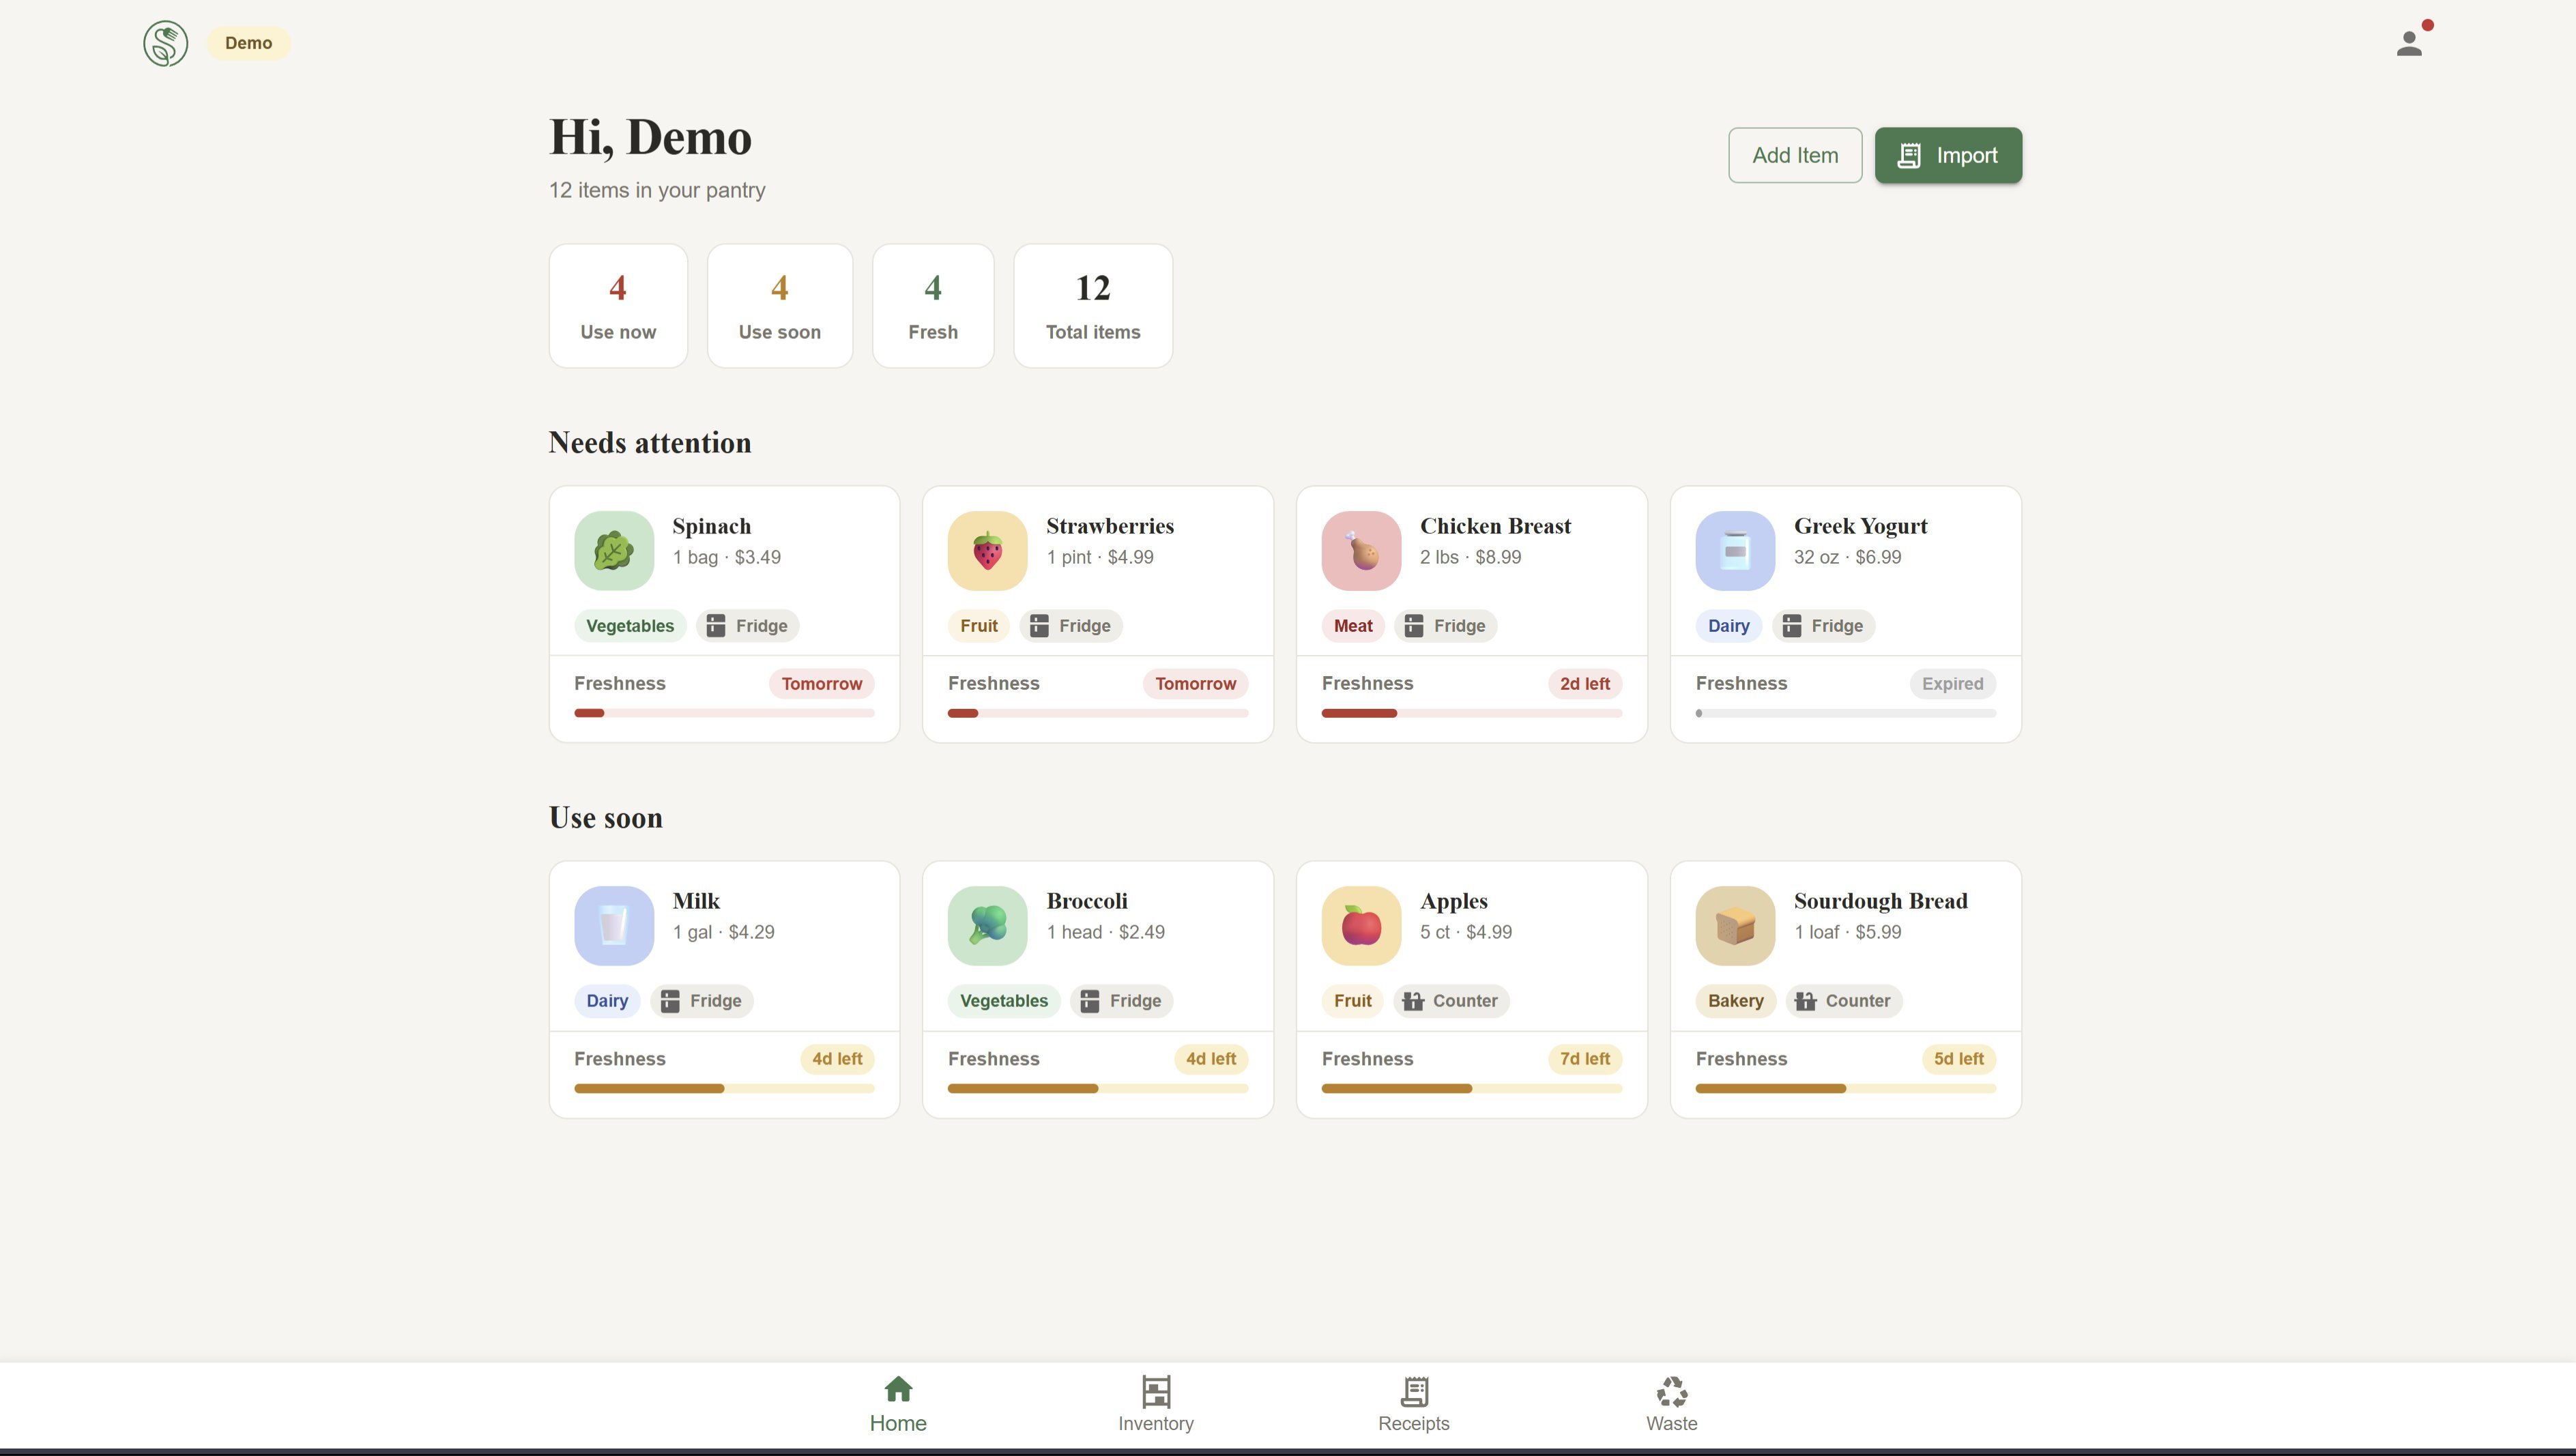Click the Fridge tag on Broccoli card
The height and width of the screenshot is (1456, 2576).
1121,1001
